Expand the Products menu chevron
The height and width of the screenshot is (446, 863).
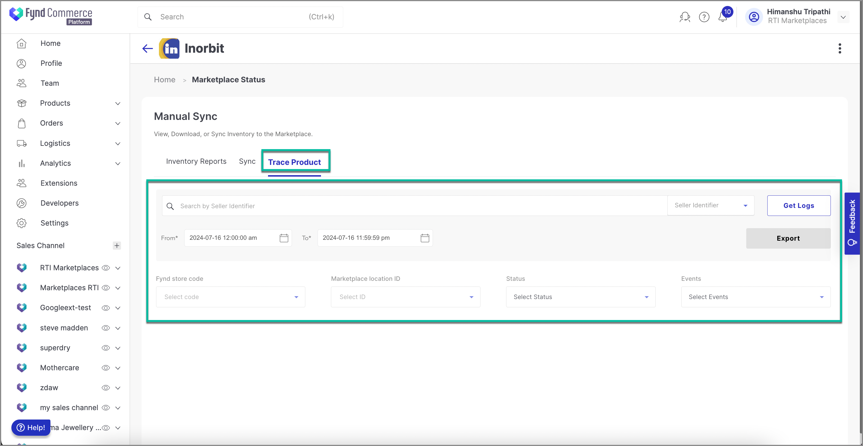point(118,104)
